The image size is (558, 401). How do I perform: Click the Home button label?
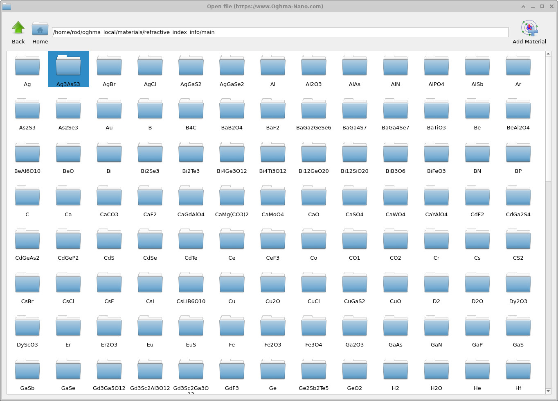(40, 41)
